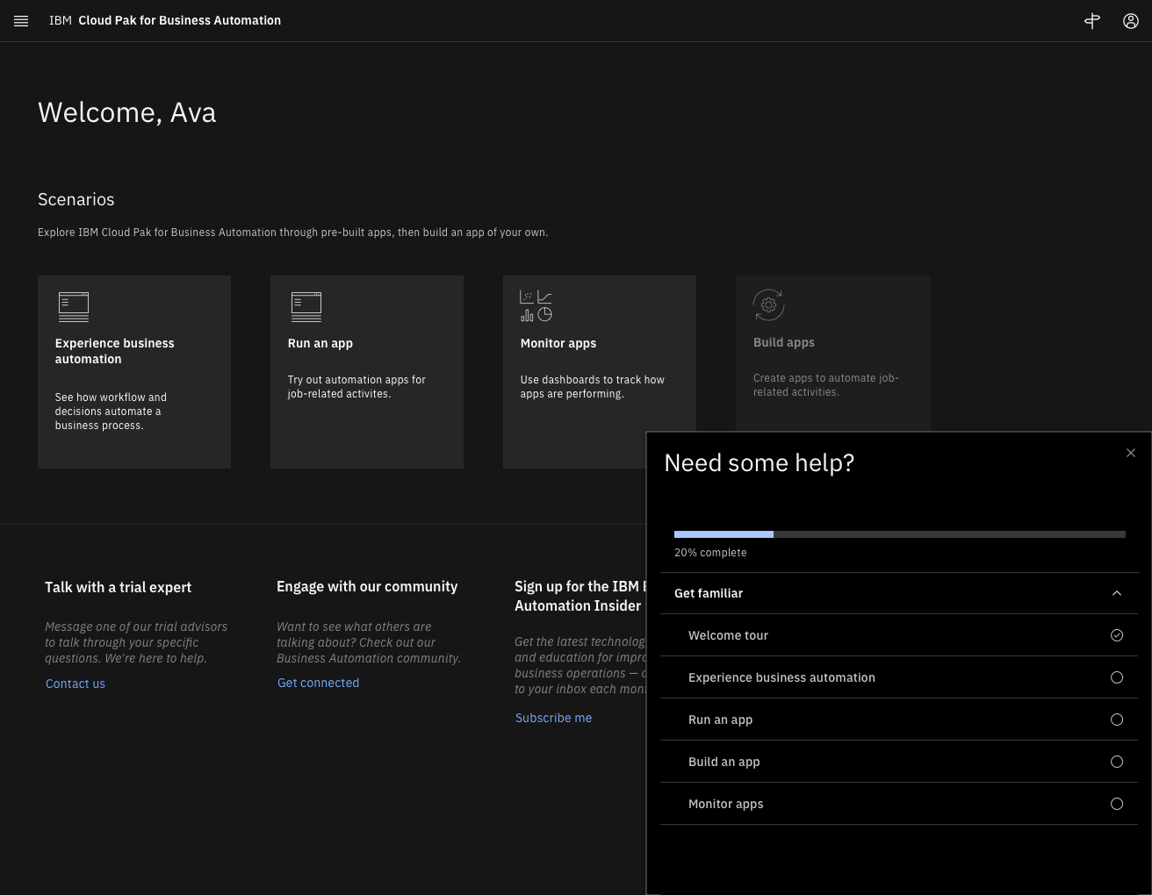Click the Engage with our community heading

[x=367, y=586]
